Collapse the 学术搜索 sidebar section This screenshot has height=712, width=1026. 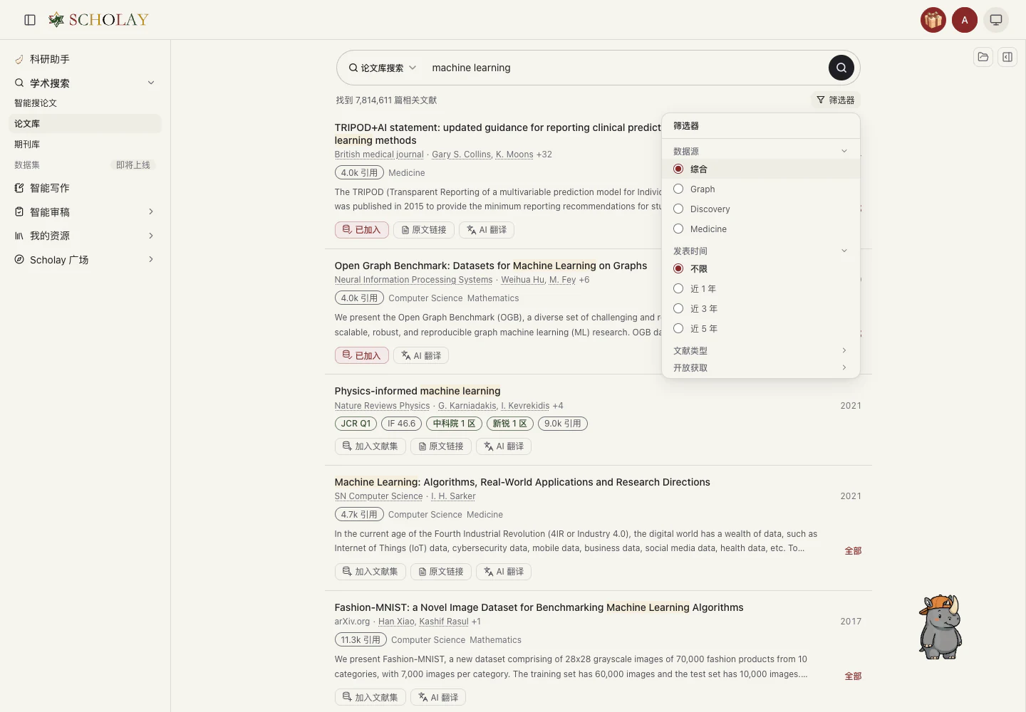click(x=151, y=83)
